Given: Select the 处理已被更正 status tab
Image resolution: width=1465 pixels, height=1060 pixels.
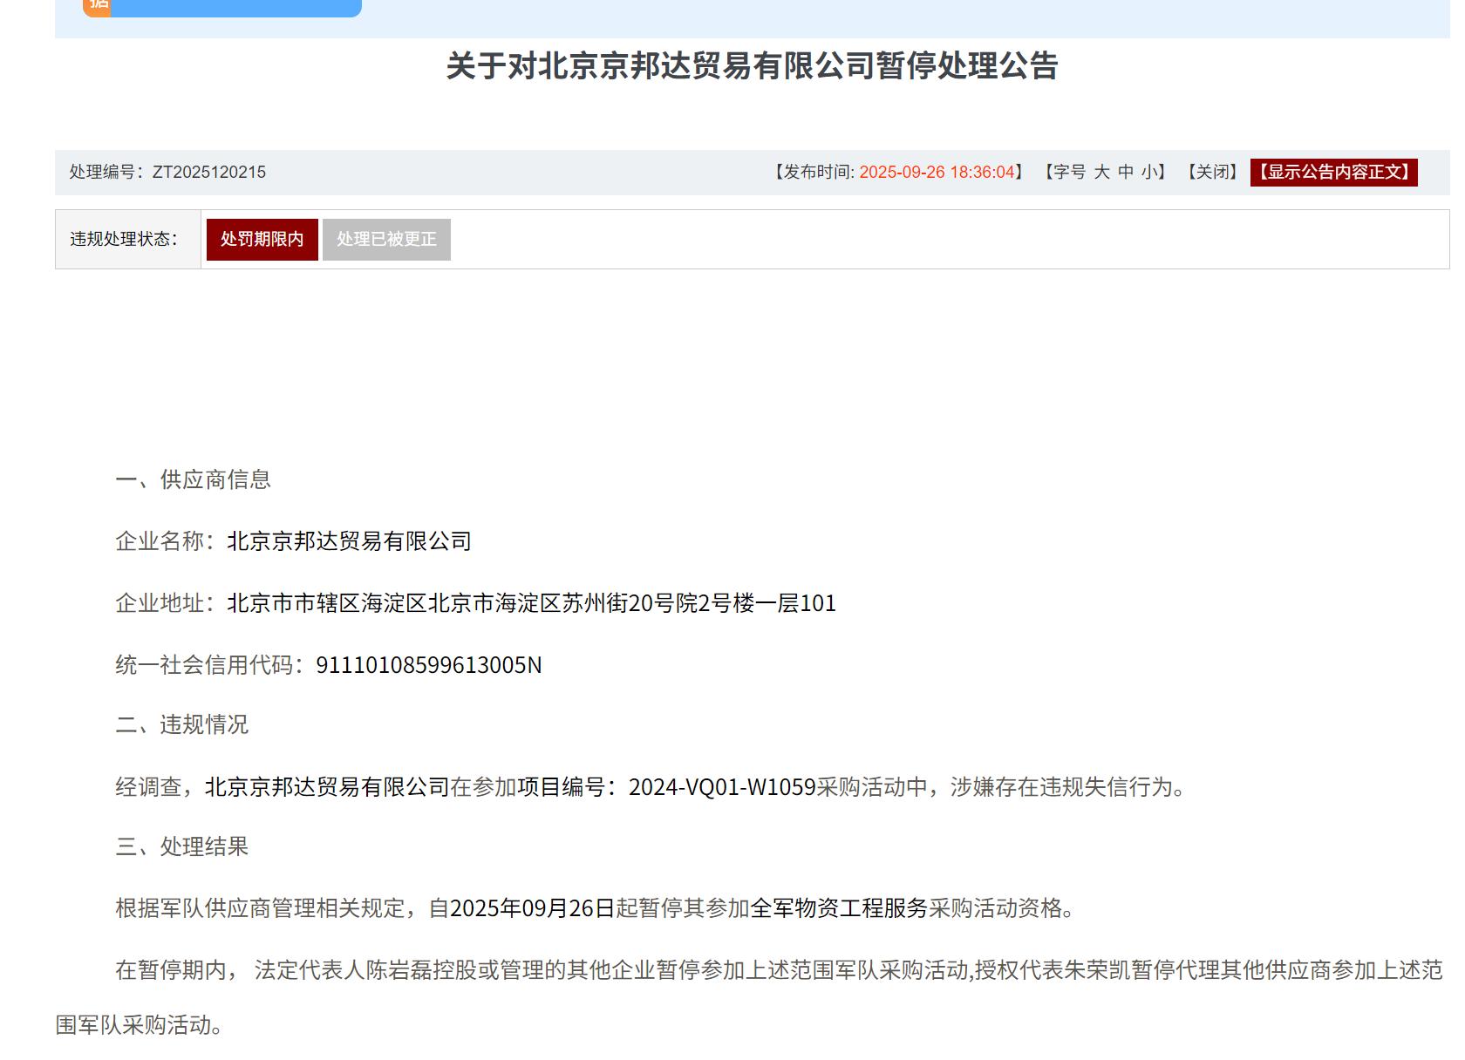Looking at the screenshot, I should (x=386, y=239).
